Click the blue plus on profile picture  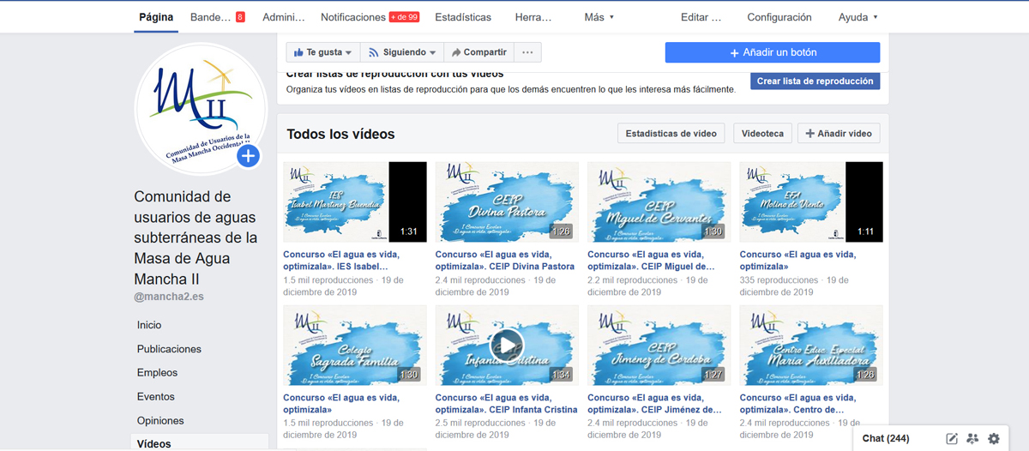[248, 156]
